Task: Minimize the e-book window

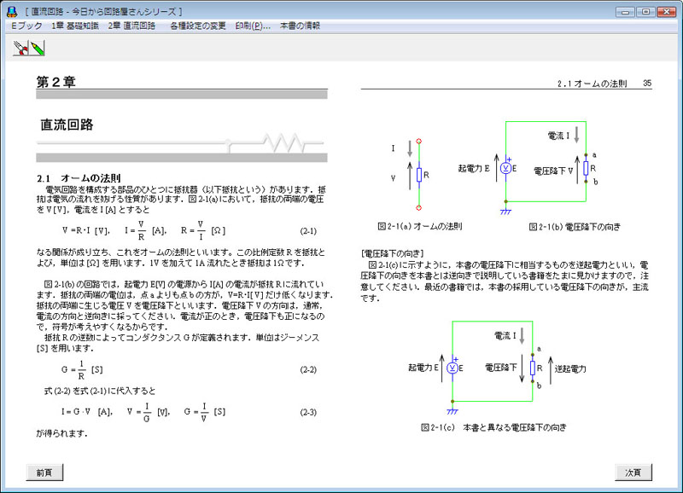Action: click(x=625, y=12)
